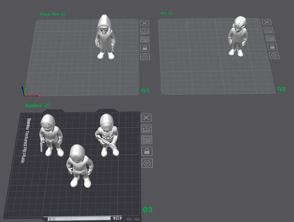Open plate settings for plate 02
Image resolution: width=294 pixels, height=222 pixels.
click(274, 56)
